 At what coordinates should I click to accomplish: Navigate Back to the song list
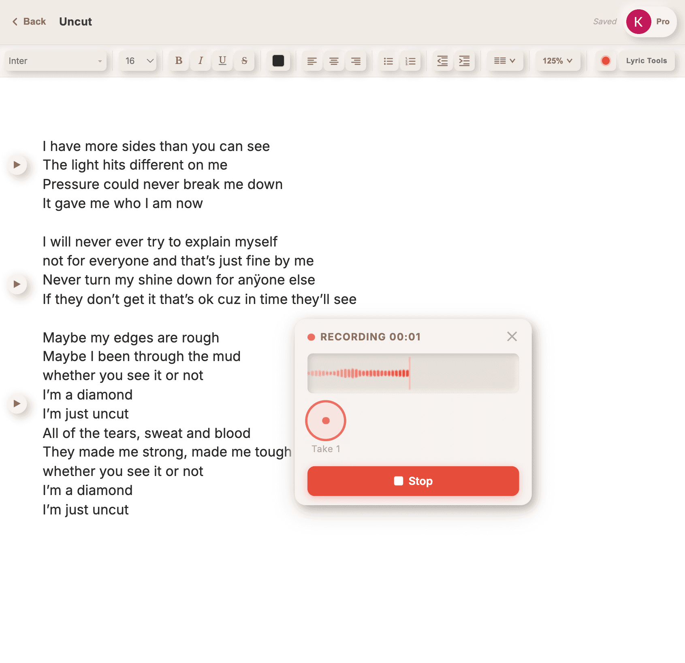tap(29, 21)
